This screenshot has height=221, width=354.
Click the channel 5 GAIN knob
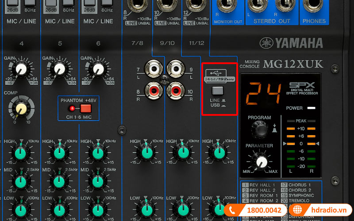[x=59, y=69]
